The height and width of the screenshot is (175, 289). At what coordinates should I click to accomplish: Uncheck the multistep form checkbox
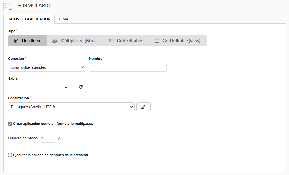pos(10,124)
